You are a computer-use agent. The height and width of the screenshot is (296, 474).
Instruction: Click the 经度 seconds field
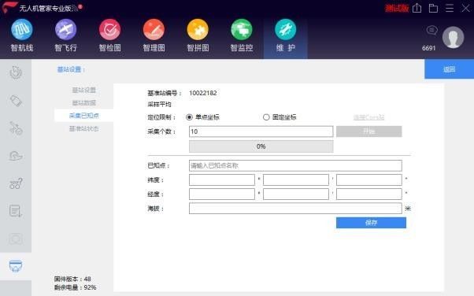coord(369,194)
